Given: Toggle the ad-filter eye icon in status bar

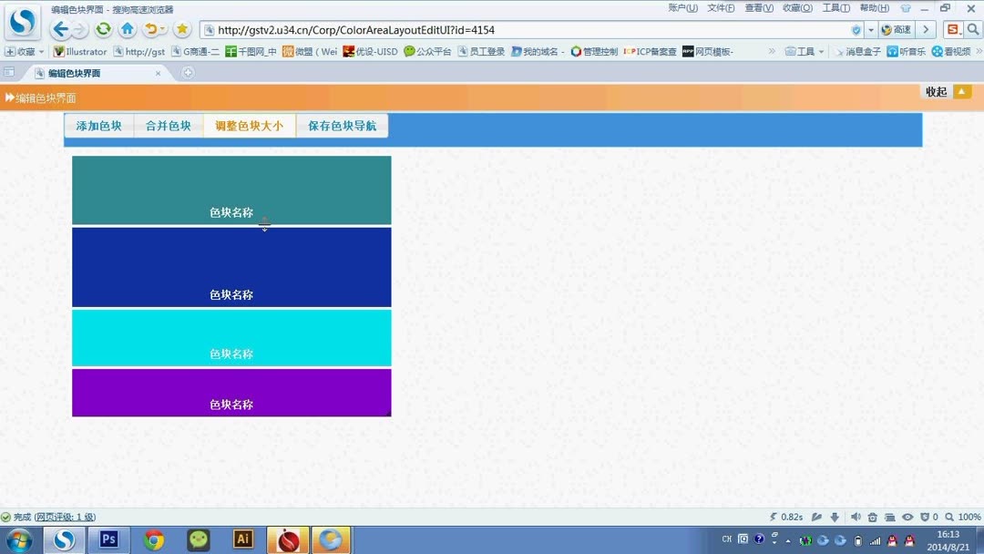Looking at the screenshot, I should coord(907,517).
